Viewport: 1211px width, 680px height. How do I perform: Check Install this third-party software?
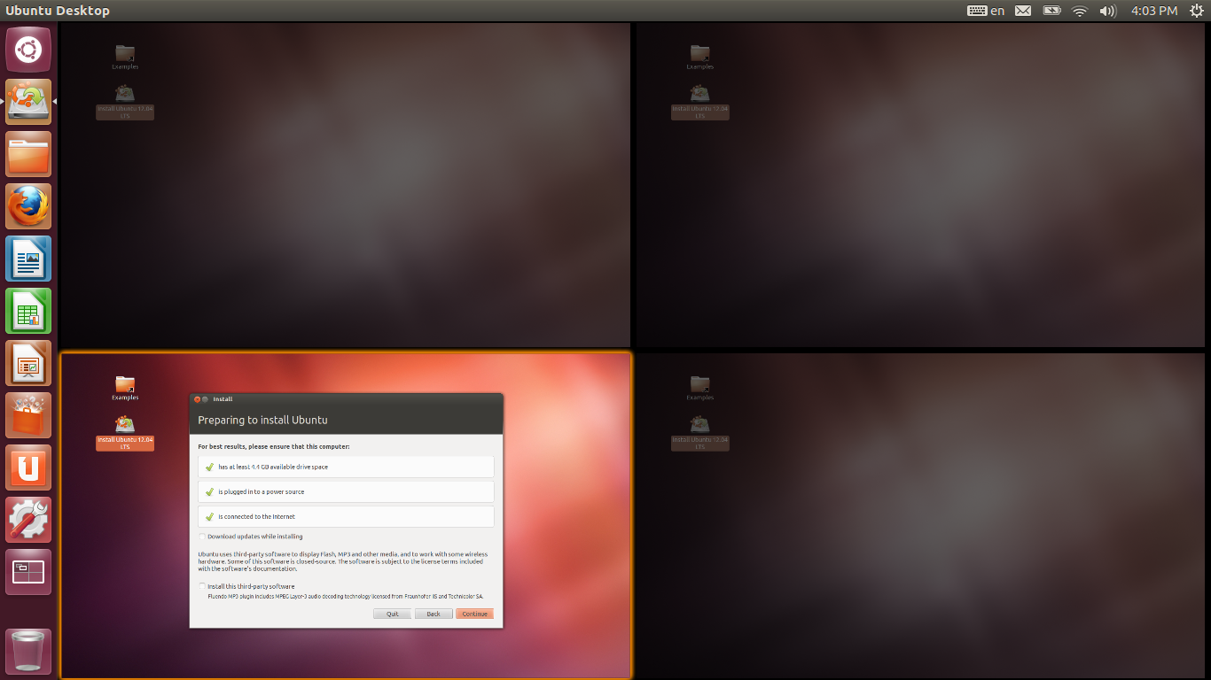[203, 586]
